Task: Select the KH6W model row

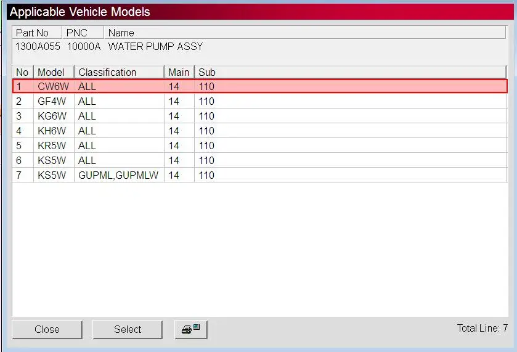Action: (259, 131)
